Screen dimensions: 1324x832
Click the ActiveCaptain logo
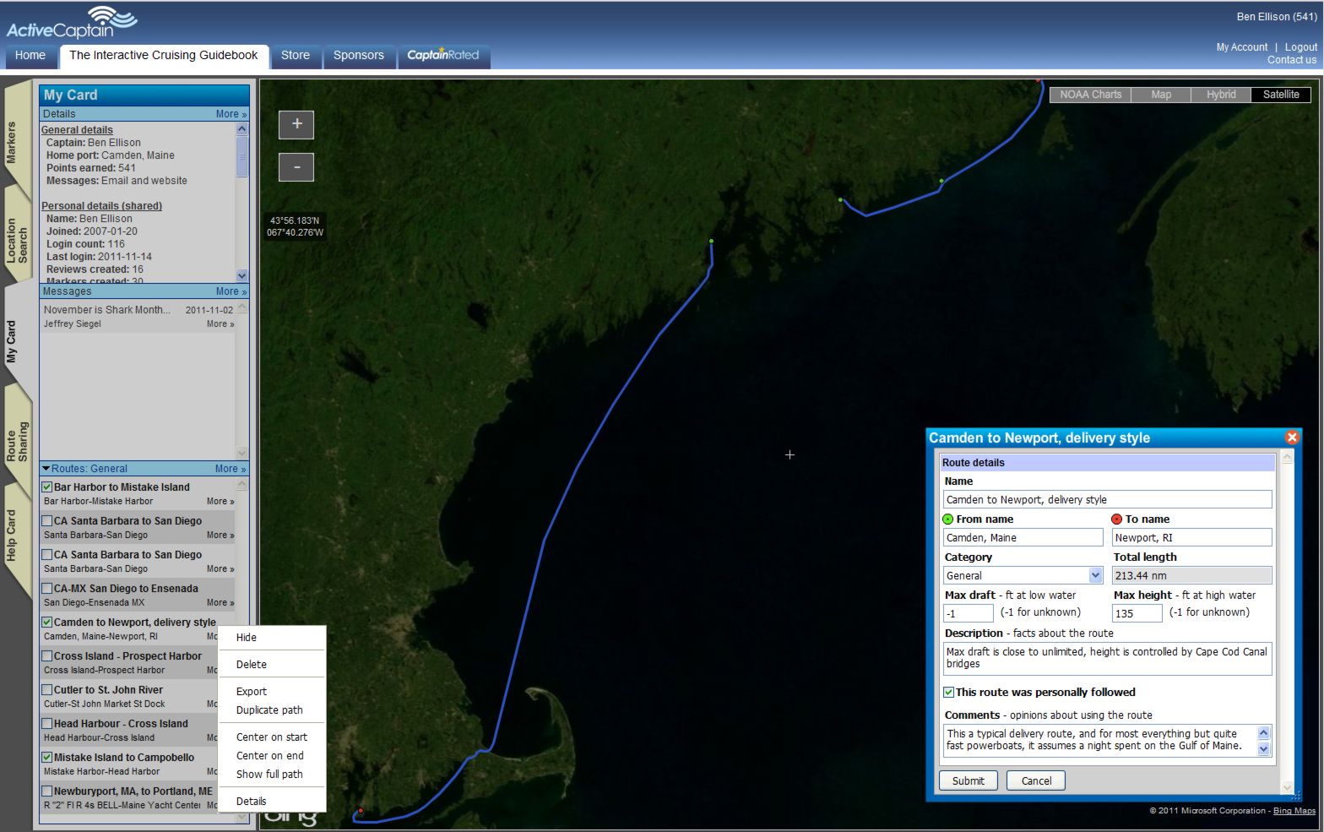(71, 23)
